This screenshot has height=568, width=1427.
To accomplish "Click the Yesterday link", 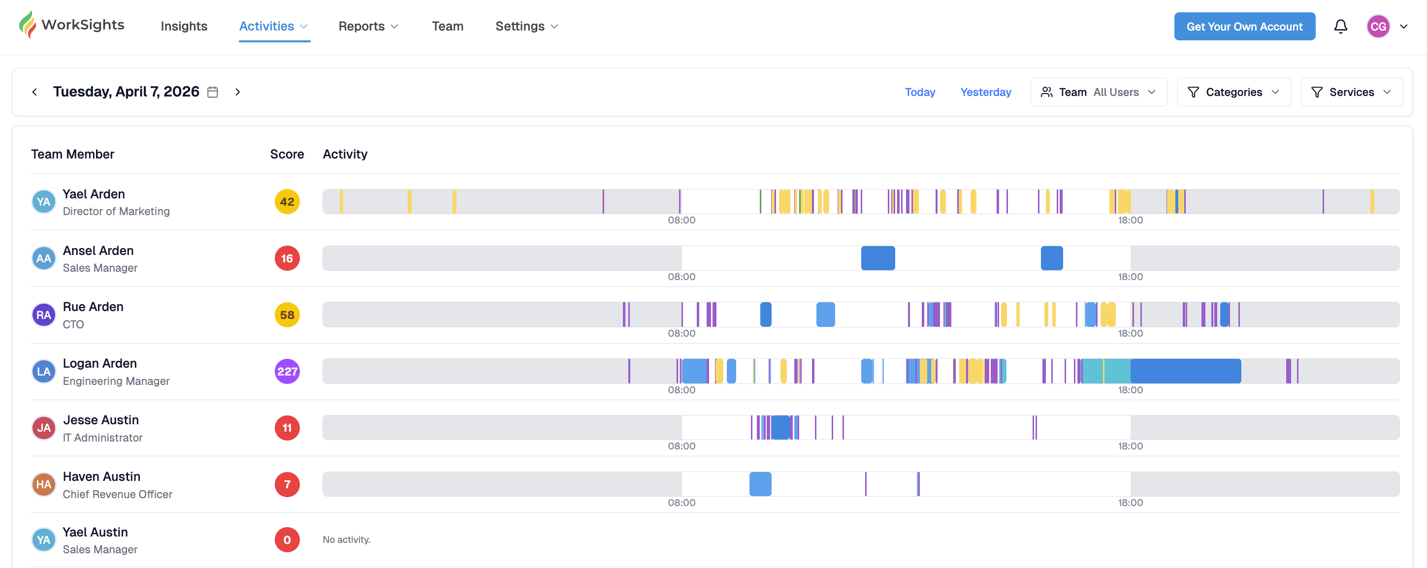I will 985,92.
